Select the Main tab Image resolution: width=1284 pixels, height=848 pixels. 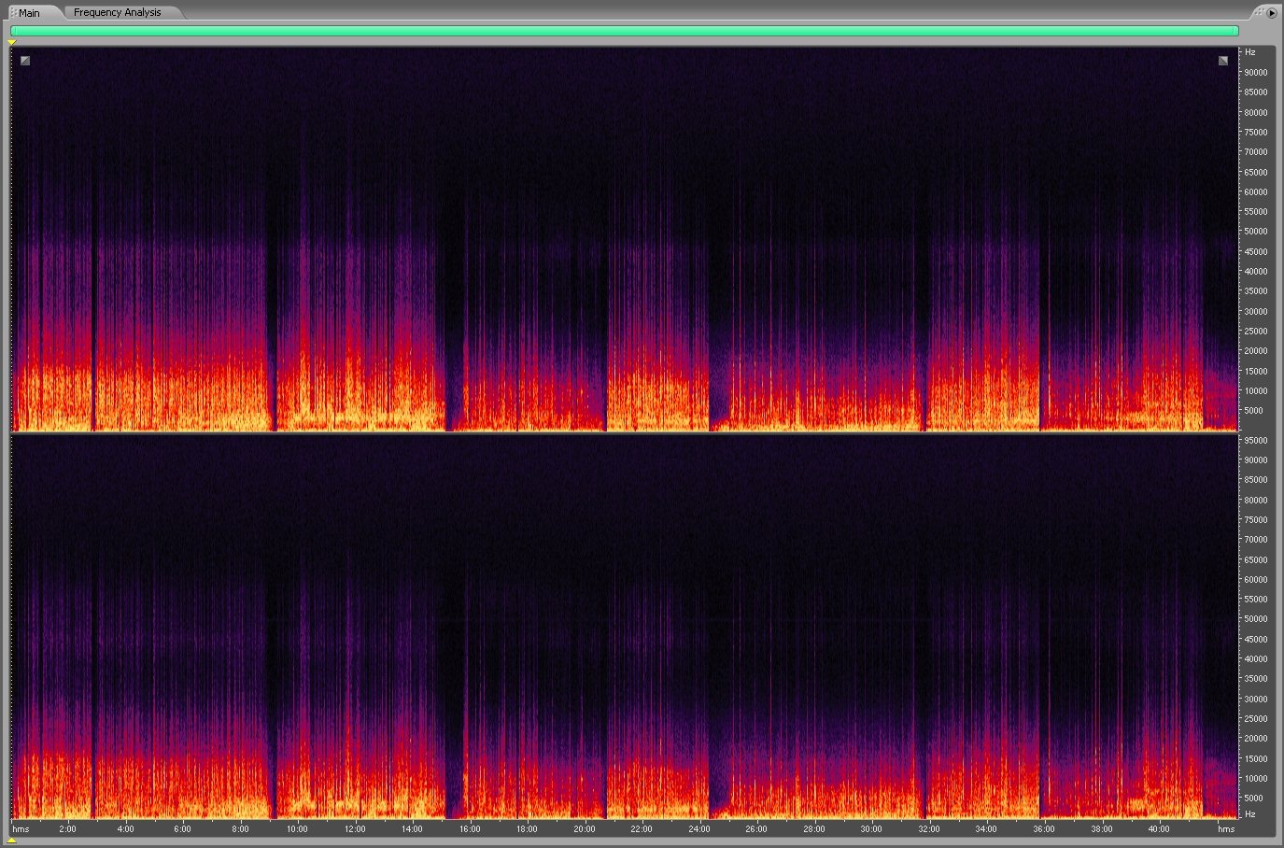(29, 13)
